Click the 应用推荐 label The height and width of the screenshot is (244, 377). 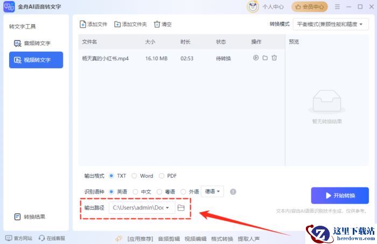click(140, 239)
